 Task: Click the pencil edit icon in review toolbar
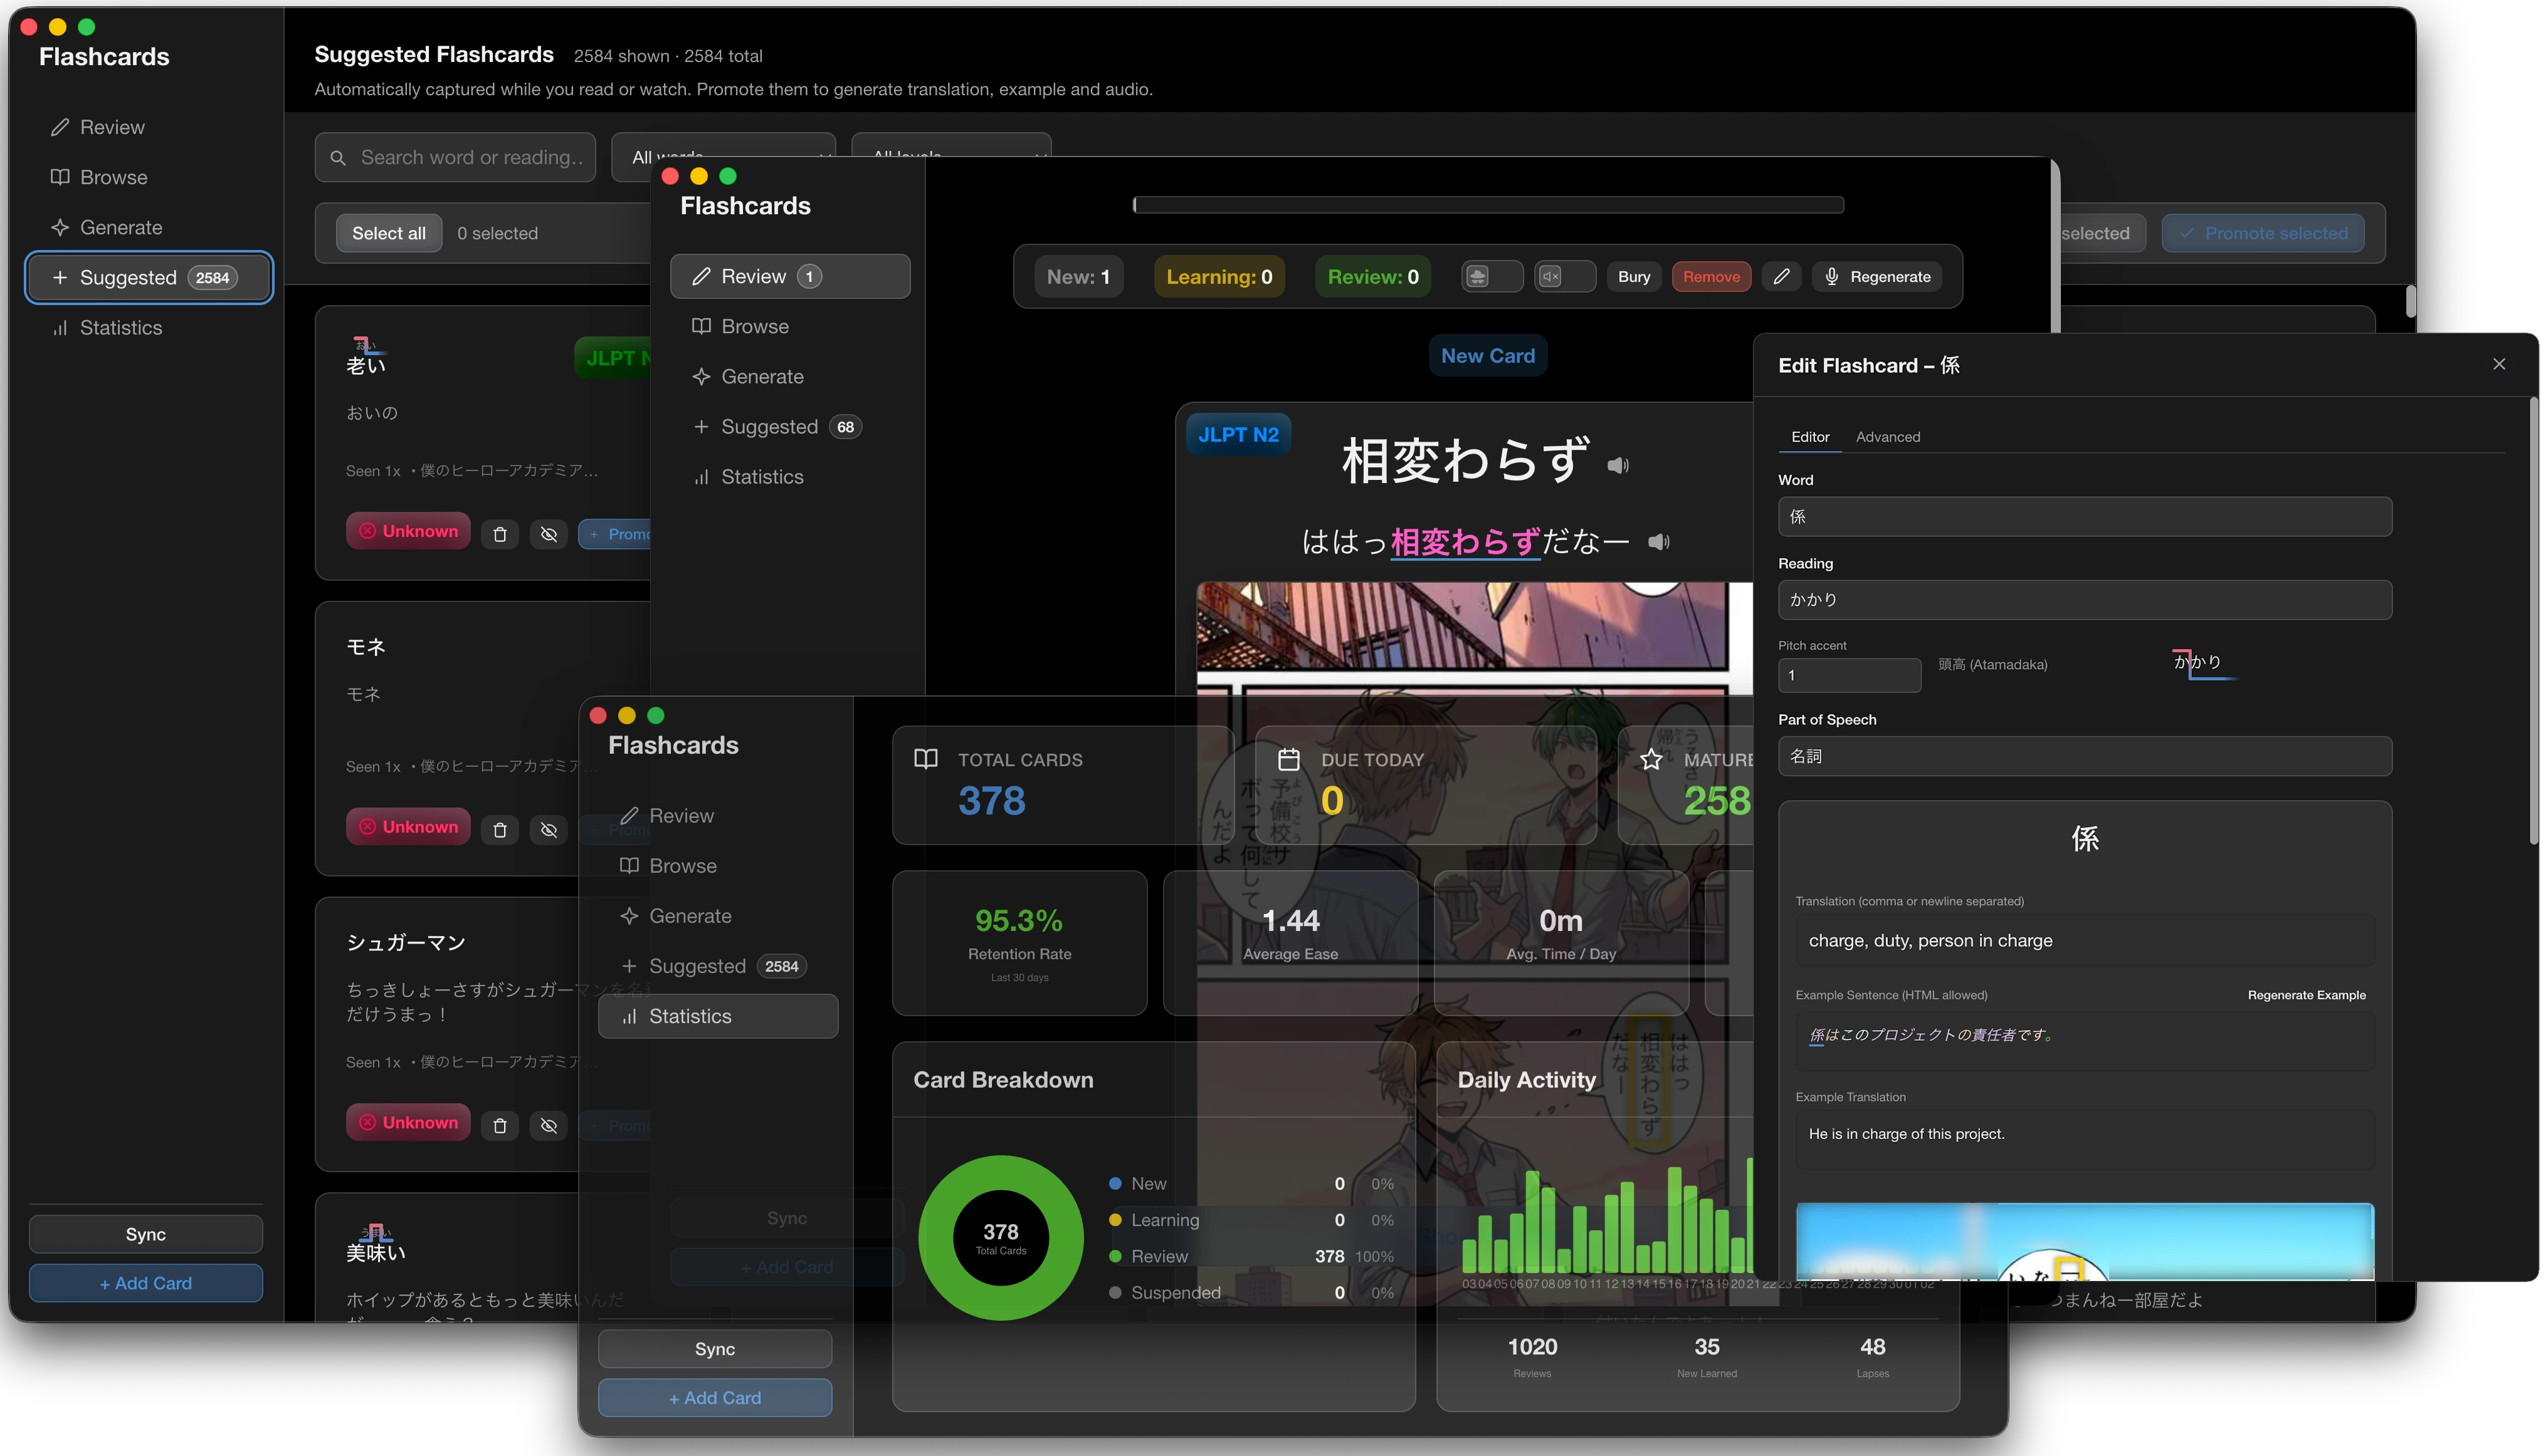point(1781,277)
